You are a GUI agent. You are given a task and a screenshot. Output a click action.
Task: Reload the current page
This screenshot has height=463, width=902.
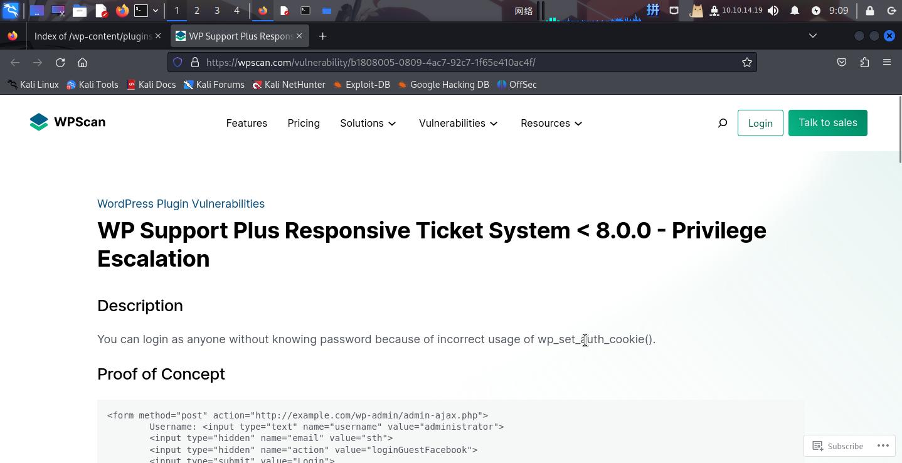60,62
